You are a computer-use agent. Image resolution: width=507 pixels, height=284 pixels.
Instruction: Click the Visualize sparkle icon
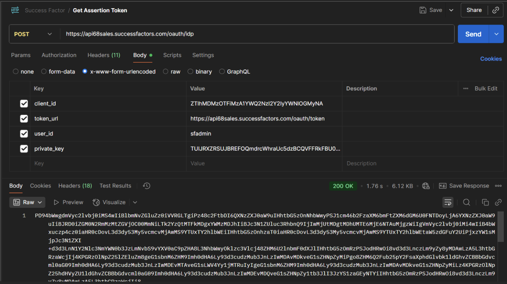pyautogui.click(x=96, y=202)
